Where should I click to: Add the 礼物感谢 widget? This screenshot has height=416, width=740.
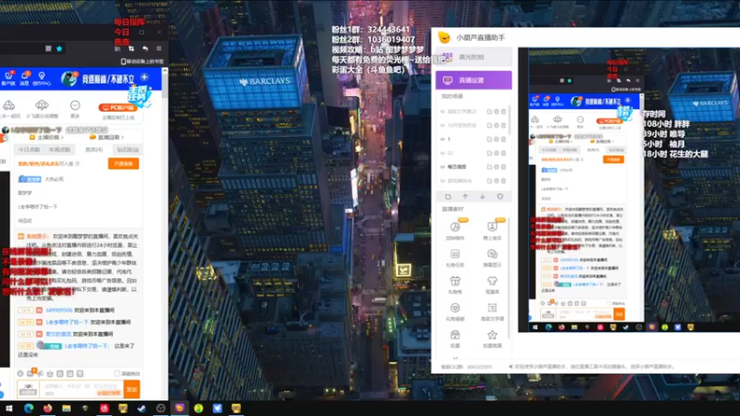[455, 312]
